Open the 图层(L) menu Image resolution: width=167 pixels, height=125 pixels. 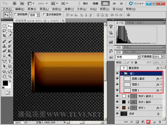coord(44,9)
